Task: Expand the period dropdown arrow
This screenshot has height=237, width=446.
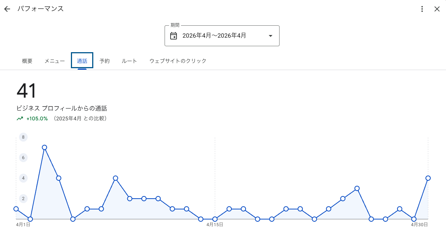Action: pyautogui.click(x=271, y=36)
